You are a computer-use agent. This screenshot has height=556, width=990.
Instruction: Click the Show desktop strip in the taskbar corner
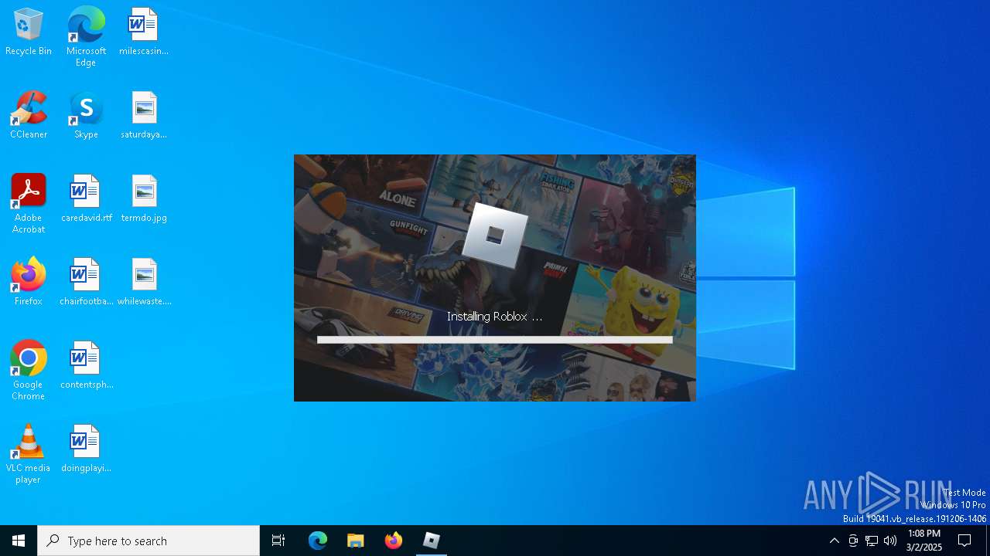988,541
